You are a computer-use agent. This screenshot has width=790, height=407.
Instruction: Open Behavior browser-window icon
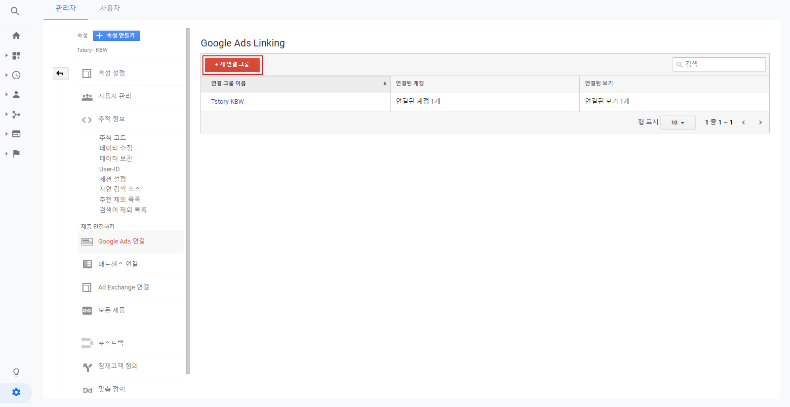[16, 134]
